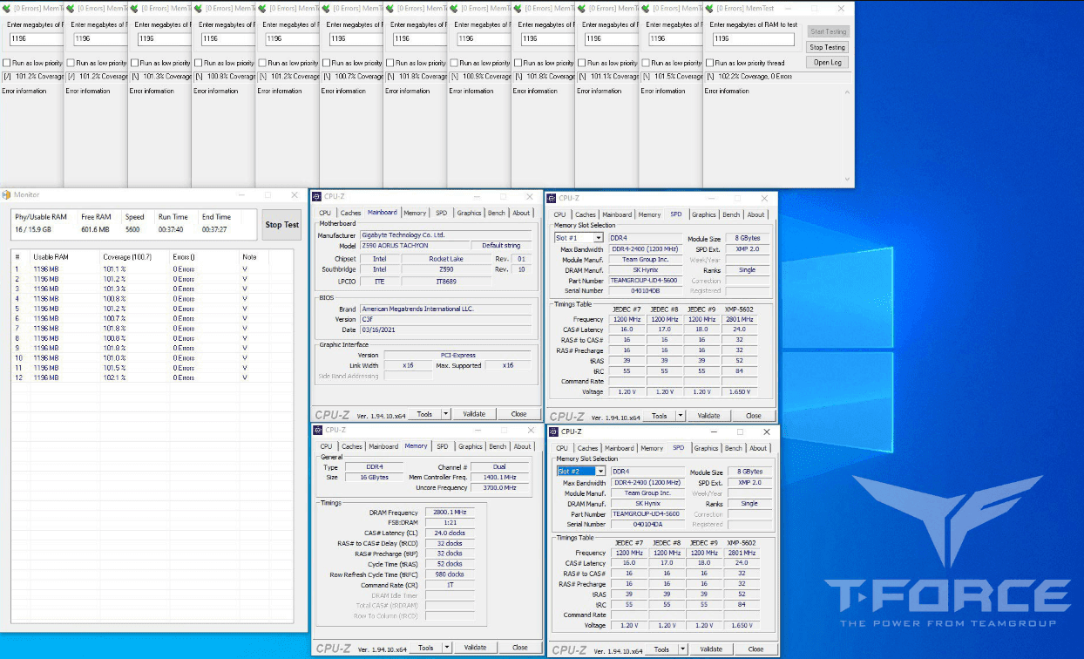1084x659 pixels.
Task: Click the CPU-Z icon on the Memory tab window
Action: 318,430
